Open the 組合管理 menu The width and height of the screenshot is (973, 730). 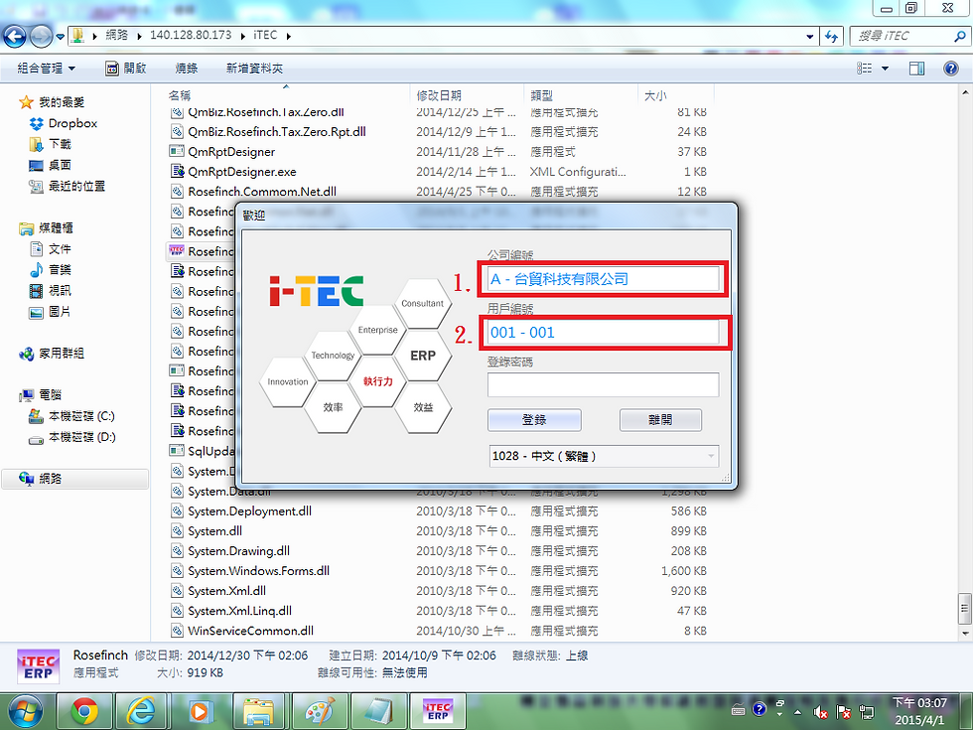pyautogui.click(x=46, y=69)
